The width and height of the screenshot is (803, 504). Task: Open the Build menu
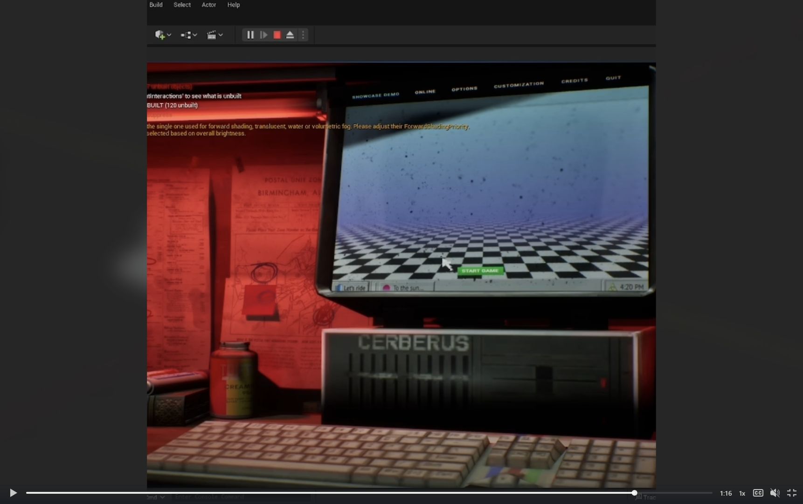click(156, 5)
